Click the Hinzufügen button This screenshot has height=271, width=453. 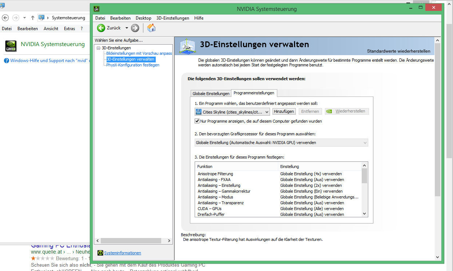click(284, 111)
